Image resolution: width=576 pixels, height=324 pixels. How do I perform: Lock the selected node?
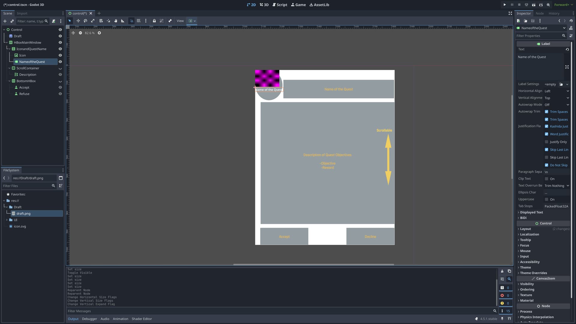(x=154, y=21)
